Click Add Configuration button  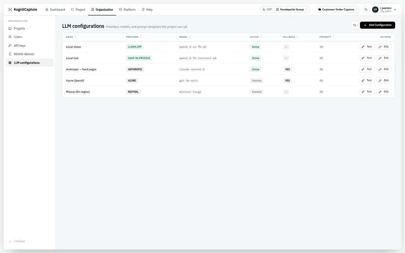[x=377, y=25]
